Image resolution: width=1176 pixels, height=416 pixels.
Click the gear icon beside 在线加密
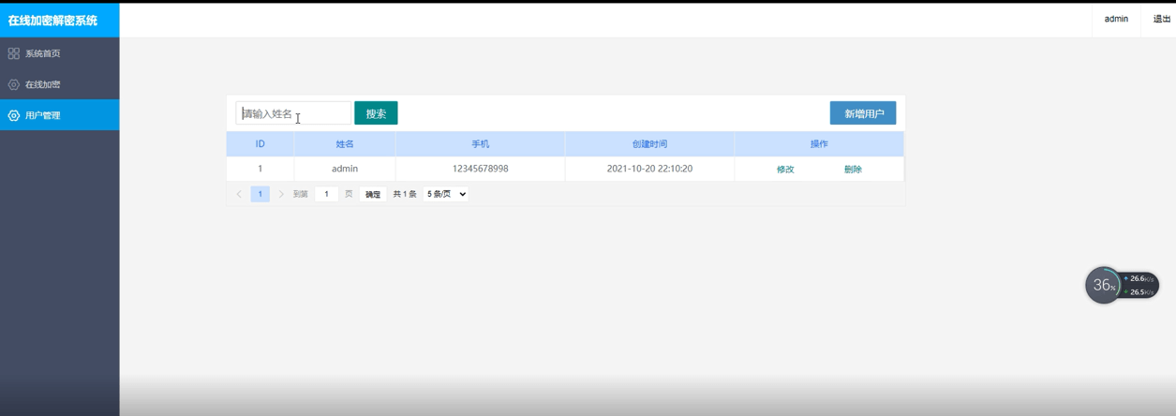click(13, 84)
